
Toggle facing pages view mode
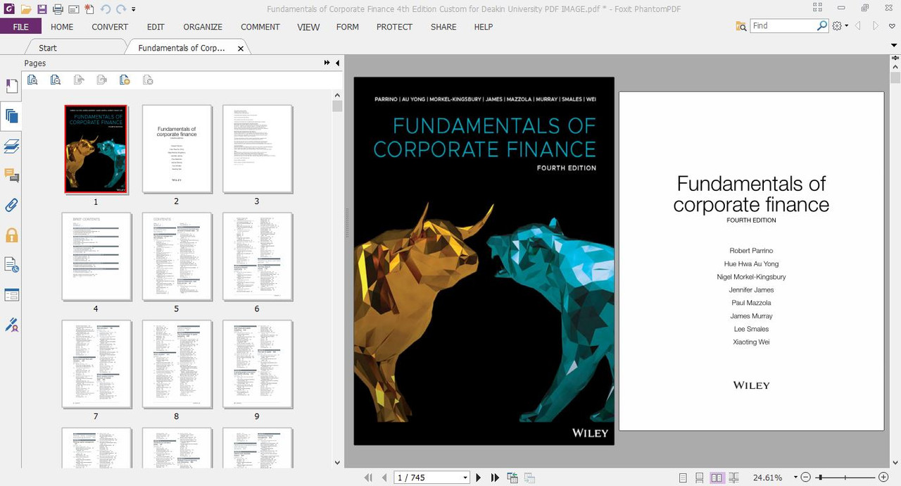point(717,478)
